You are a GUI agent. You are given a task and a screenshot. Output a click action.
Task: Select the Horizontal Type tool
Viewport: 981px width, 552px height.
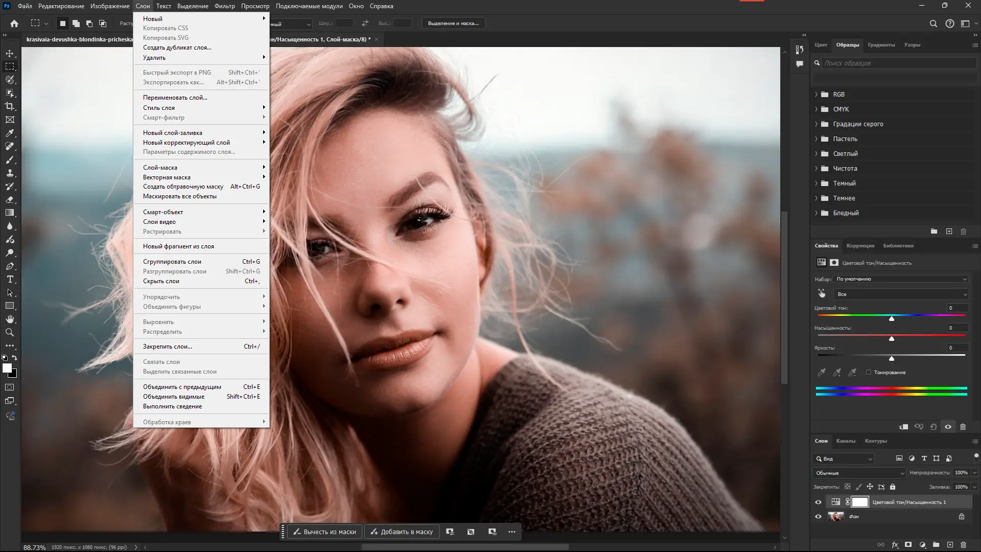(x=10, y=280)
